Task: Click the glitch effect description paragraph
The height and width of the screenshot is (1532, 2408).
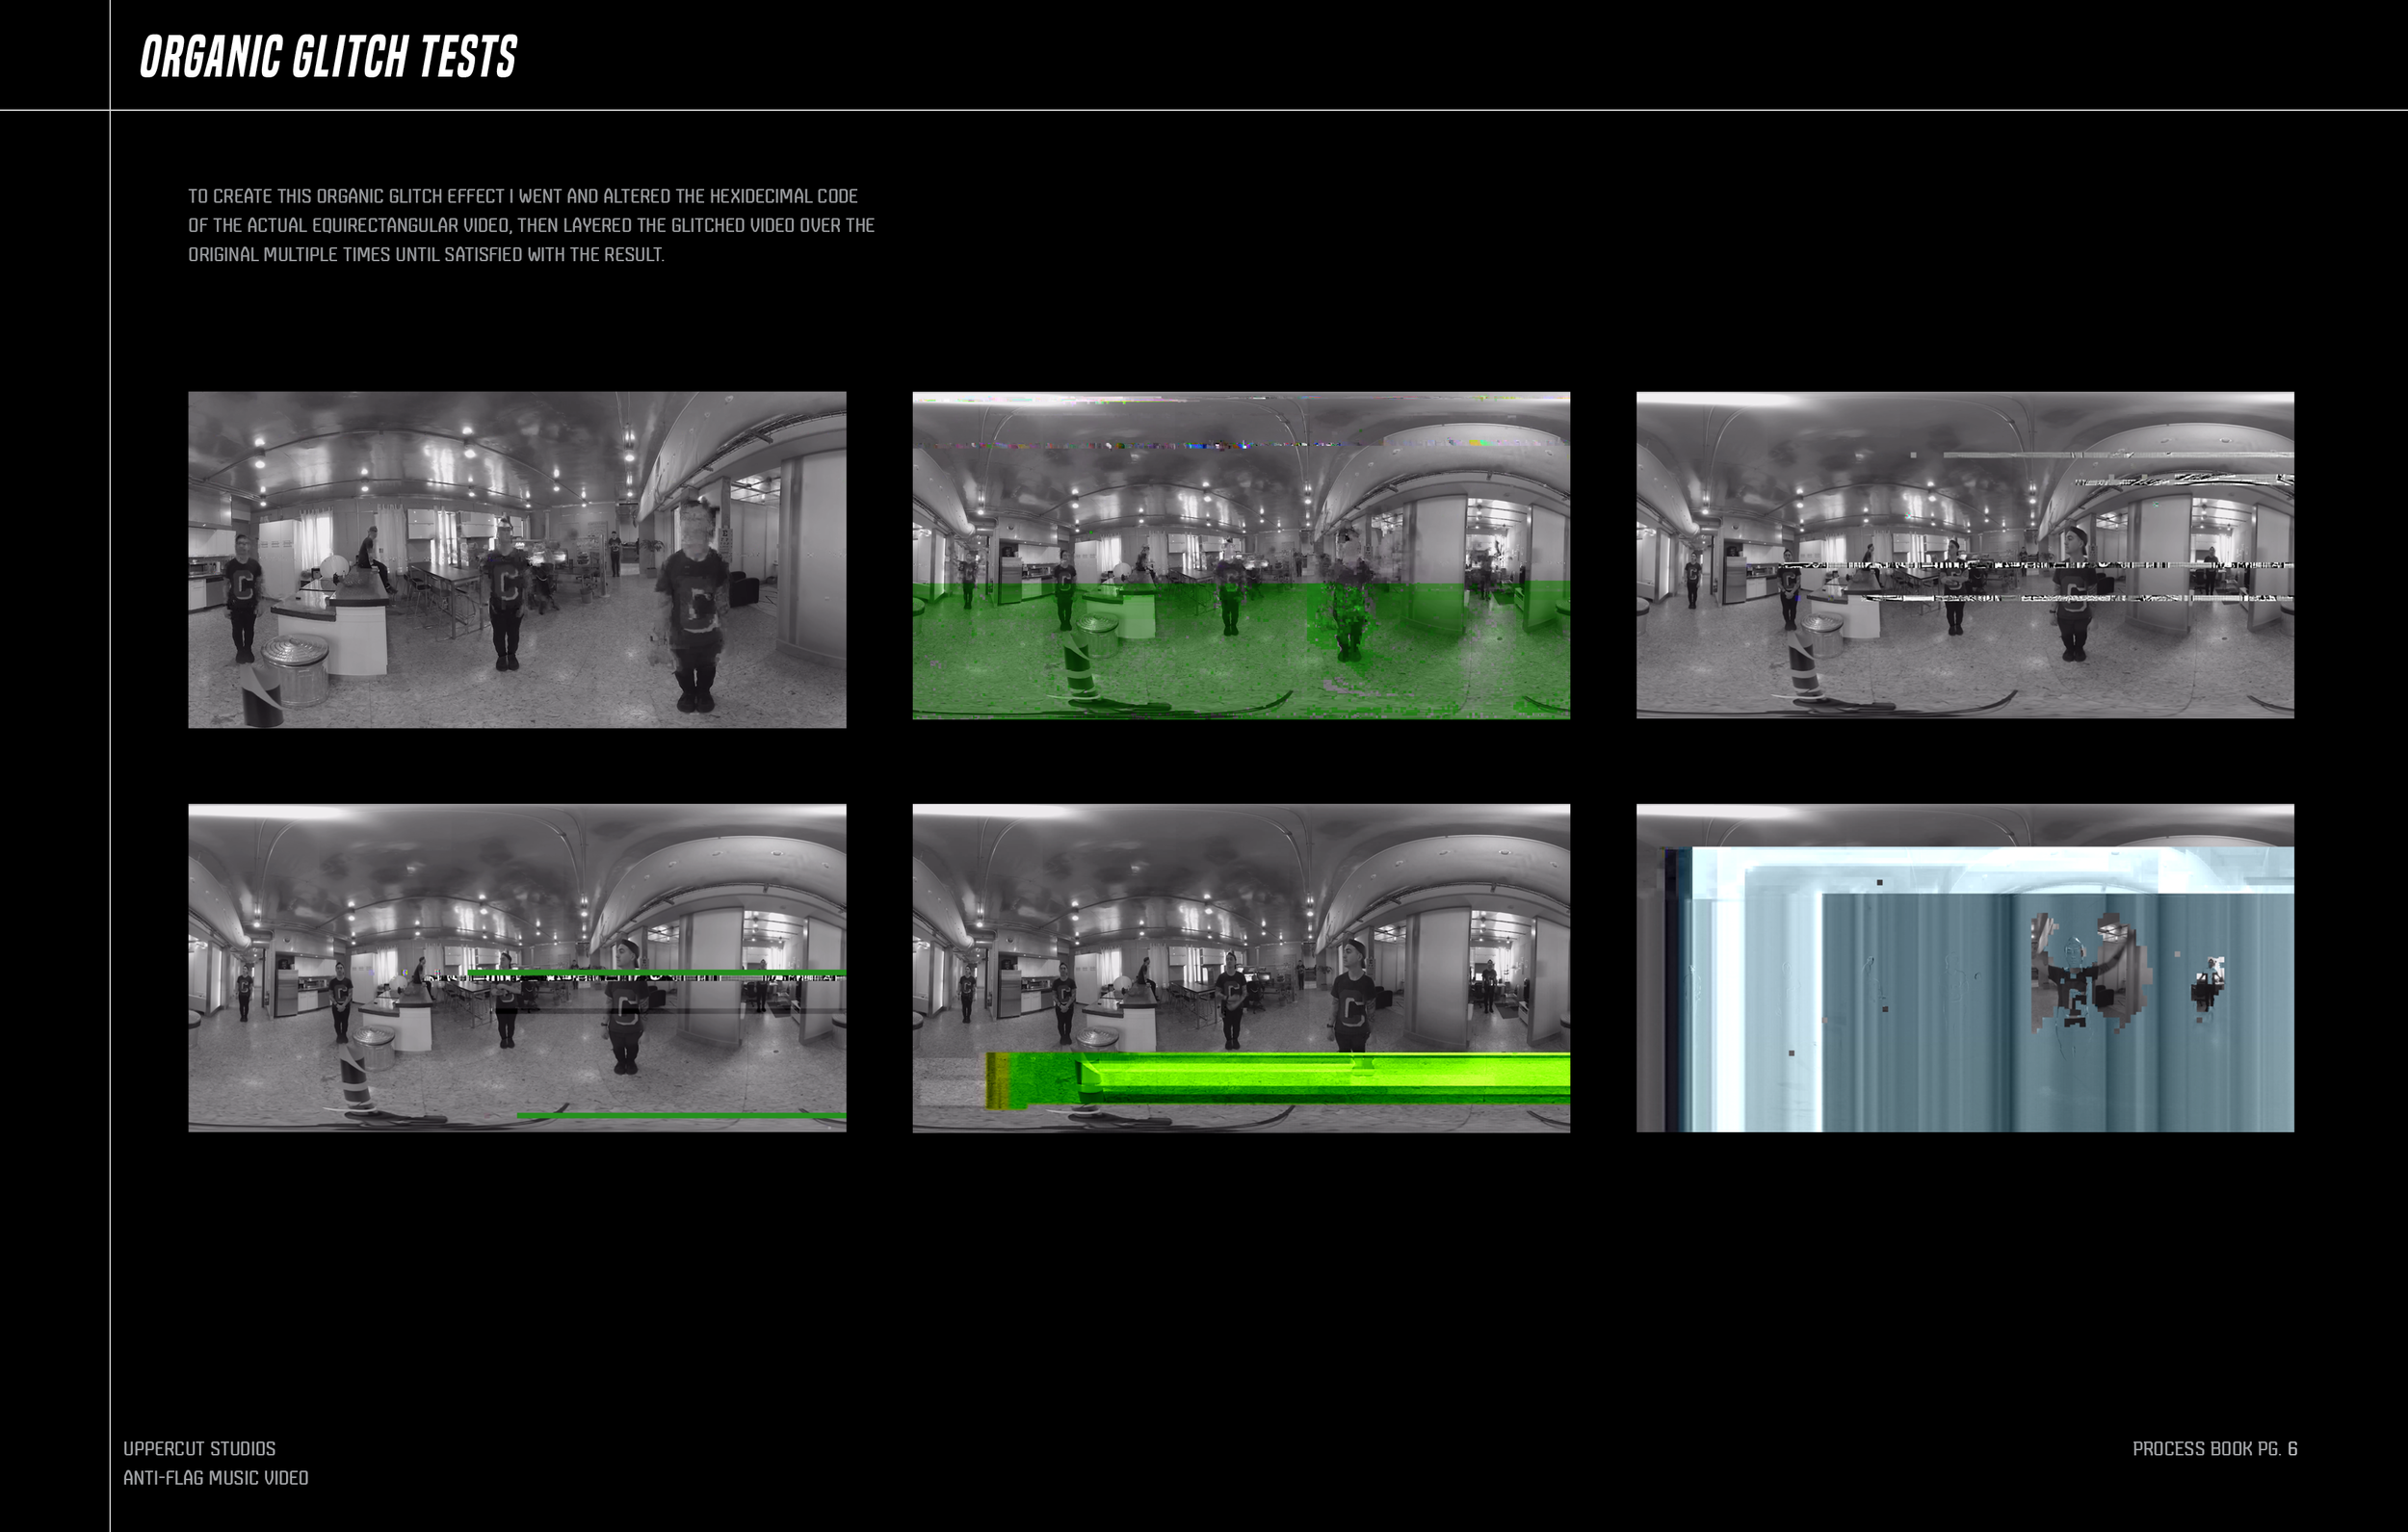Action: [x=530, y=226]
